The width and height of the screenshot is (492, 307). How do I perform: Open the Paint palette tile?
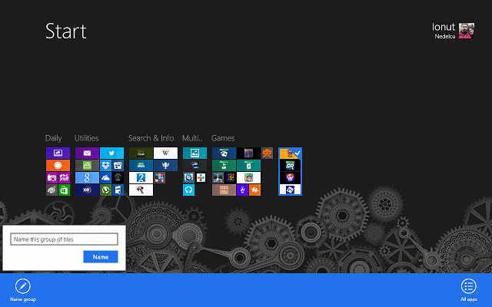click(x=52, y=190)
